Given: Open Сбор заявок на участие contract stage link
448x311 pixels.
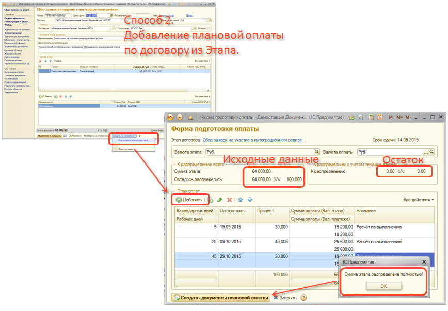Looking at the screenshot, I should click(x=253, y=140).
